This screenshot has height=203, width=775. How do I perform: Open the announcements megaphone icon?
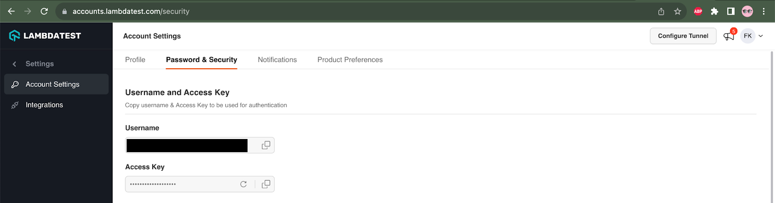[728, 36]
